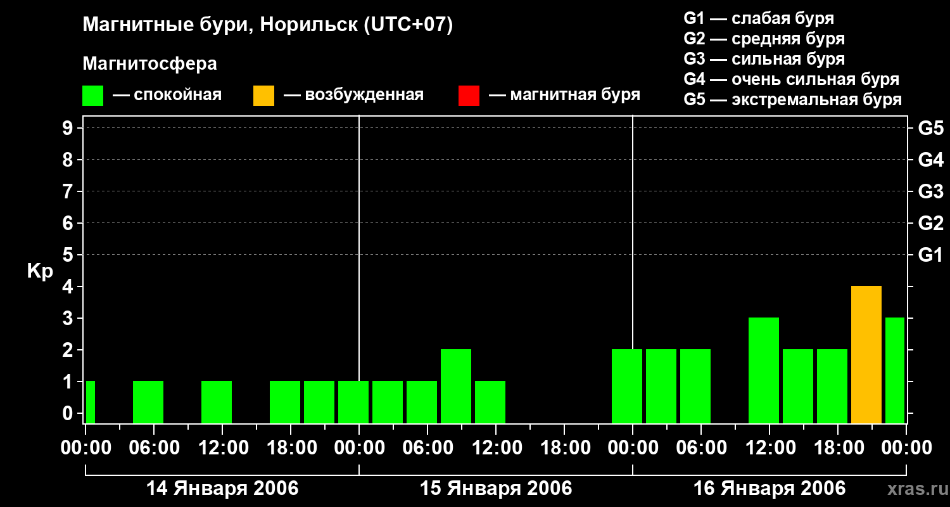Click the G5 label on the right axis
Viewport: 950px width, 507px height.
coord(931,128)
